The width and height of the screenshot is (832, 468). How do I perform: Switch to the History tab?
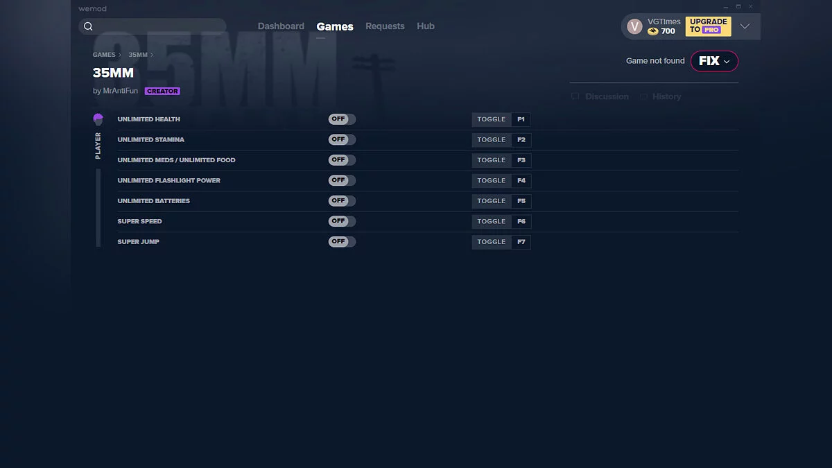tap(666, 96)
